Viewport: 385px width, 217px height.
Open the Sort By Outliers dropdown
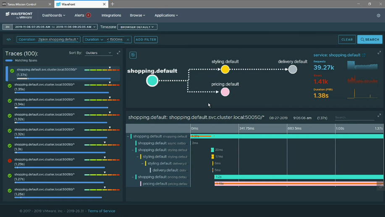[x=98, y=53]
